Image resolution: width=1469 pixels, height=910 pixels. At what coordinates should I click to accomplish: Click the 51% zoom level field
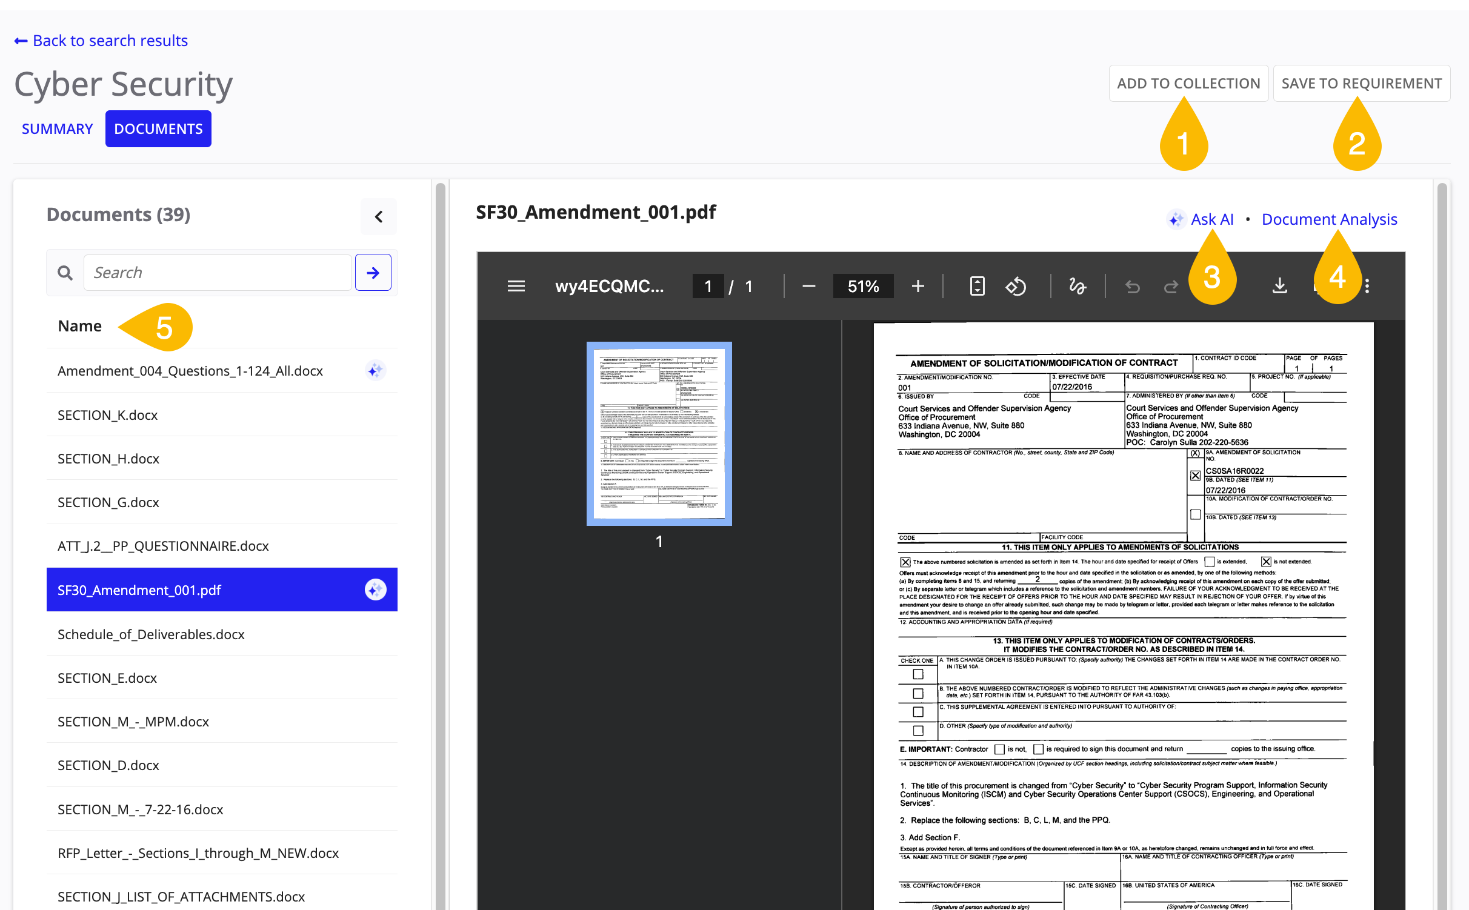tap(863, 286)
